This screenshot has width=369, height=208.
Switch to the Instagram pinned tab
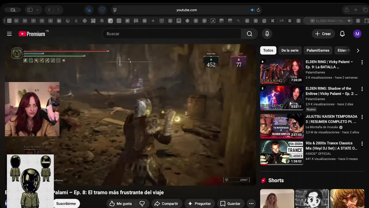[x=264, y=21]
